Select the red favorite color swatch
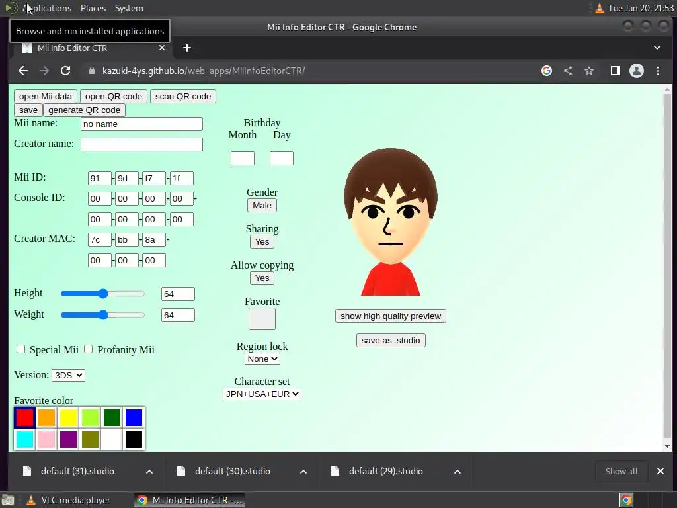The width and height of the screenshot is (677, 508). coord(24,418)
